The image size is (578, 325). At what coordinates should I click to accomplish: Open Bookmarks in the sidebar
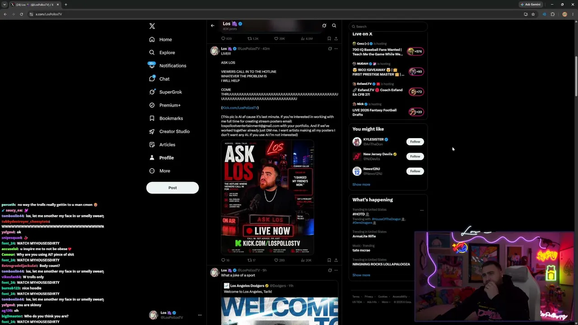pos(166,118)
